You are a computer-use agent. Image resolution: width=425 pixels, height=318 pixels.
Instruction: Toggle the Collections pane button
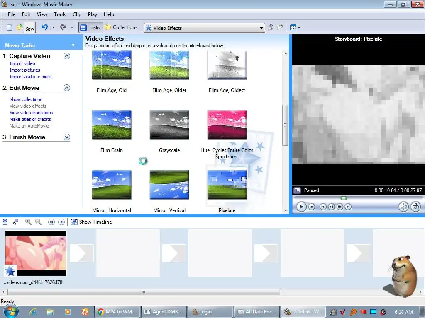[x=122, y=27]
